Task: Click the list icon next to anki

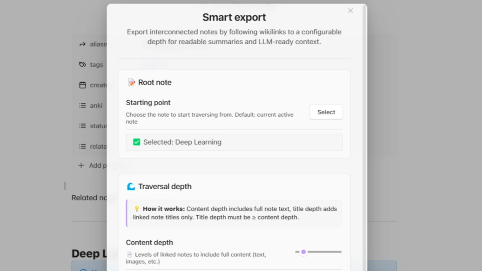Action: click(x=81, y=105)
